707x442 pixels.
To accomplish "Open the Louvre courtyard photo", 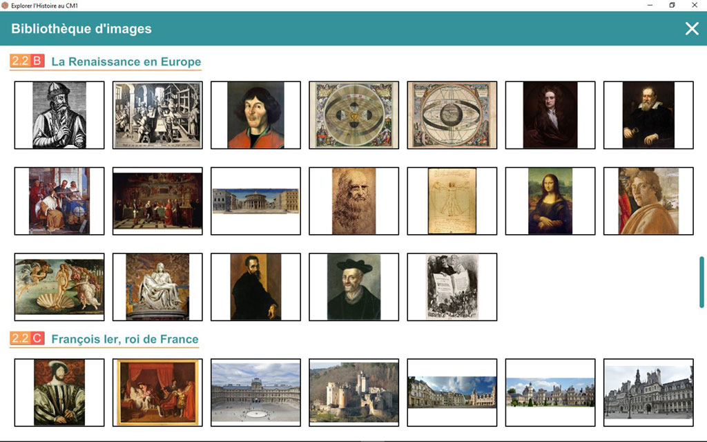I will 255,392.
